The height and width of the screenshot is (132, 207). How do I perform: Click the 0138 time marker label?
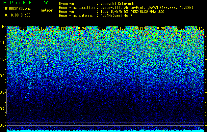(x=161, y=28)
